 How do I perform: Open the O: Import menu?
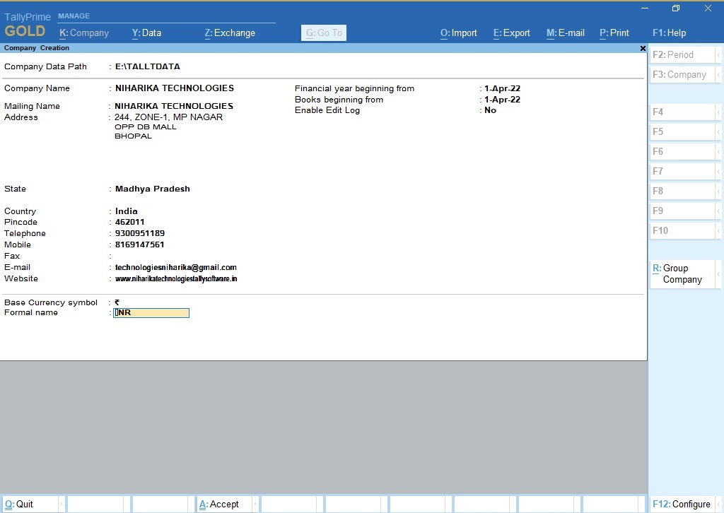point(458,33)
